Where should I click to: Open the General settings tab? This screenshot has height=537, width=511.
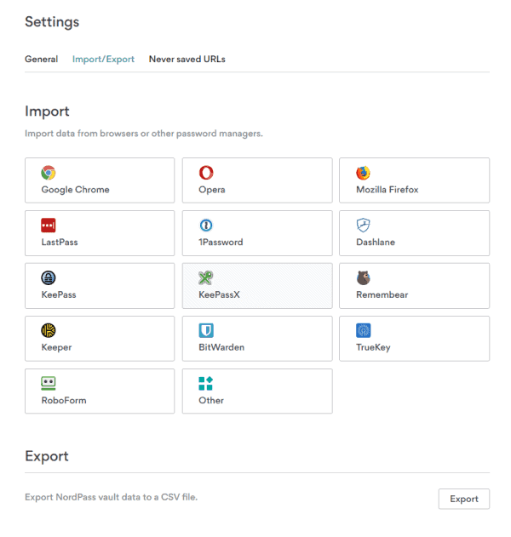click(42, 60)
